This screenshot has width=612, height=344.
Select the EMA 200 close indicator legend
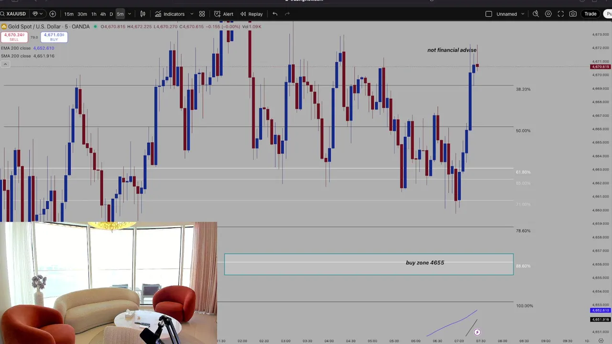point(27,48)
